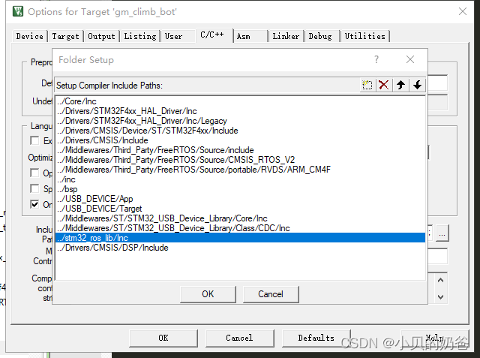The height and width of the screenshot is (358, 480).
Task: Select FreeRTOS portable/RVDS/ARM_CM4F path
Action: 240,170
